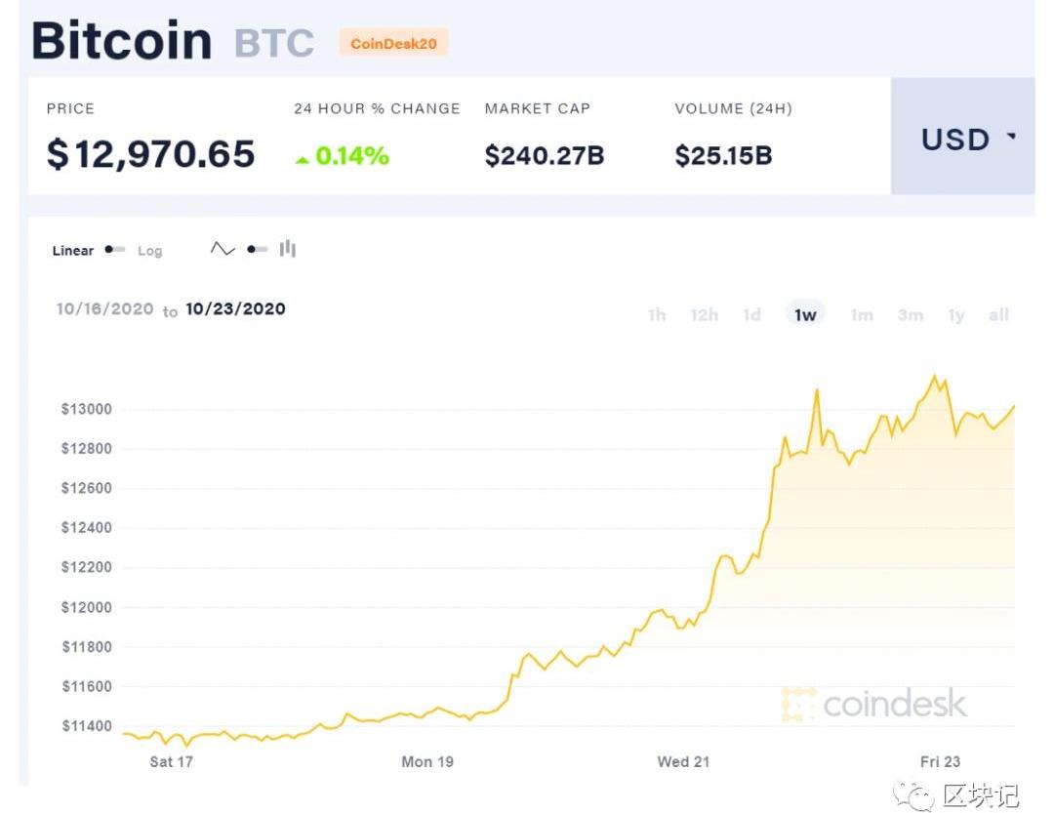Click the candlestick chart type icon
The height and width of the screenshot is (813, 1054).
click(287, 250)
